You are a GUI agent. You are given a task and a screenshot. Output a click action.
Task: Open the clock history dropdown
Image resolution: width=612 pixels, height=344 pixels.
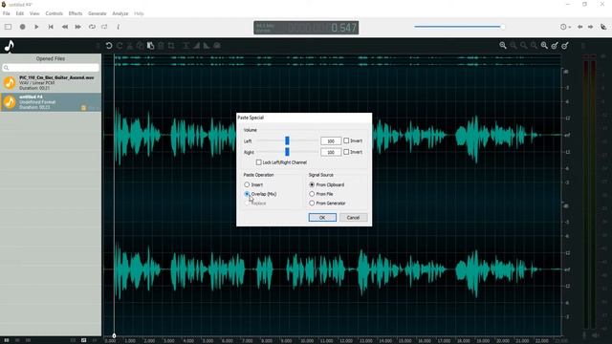coord(565,27)
